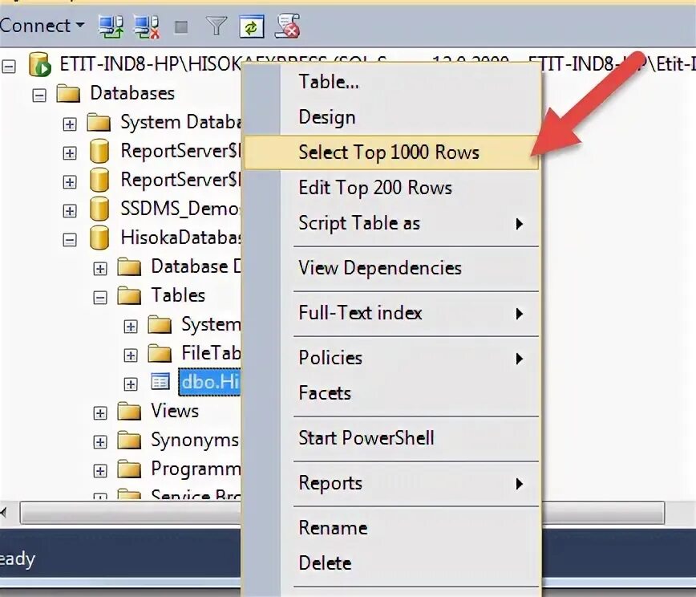
Task: Select Top 1000 Rows from context menu
Action: coord(387,152)
